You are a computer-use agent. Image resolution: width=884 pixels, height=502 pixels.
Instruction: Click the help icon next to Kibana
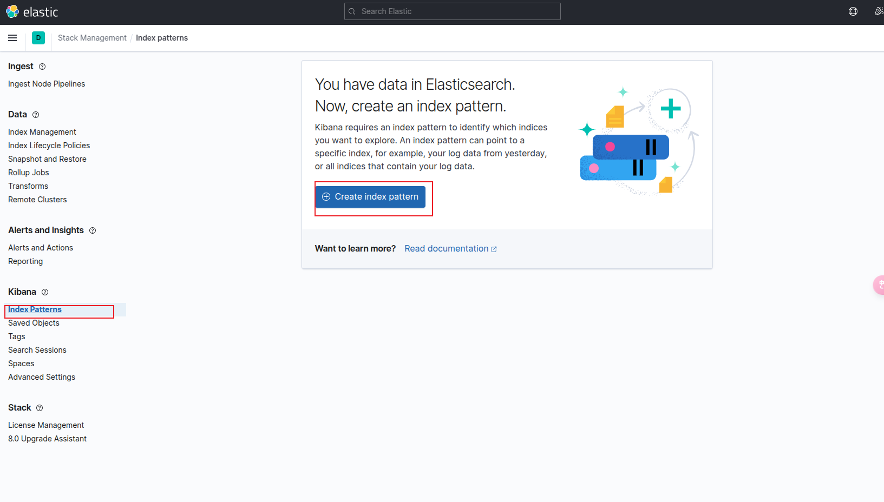coord(45,292)
